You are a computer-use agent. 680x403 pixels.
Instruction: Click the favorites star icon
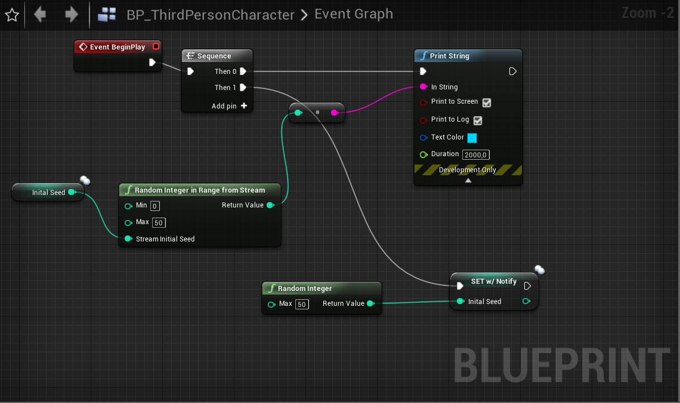(12, 15)
